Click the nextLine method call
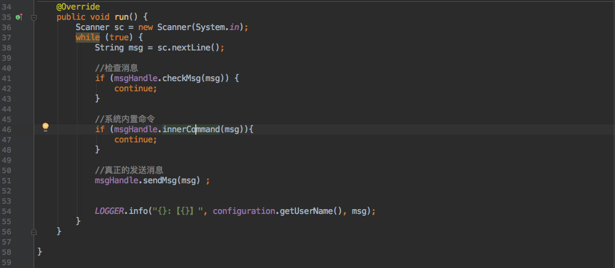 tap(192, 47)
